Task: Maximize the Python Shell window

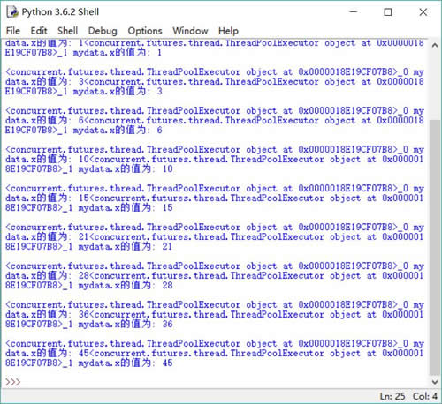Action: [x=388, y=12]
